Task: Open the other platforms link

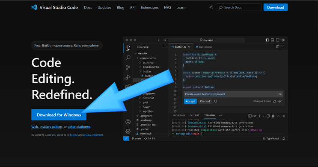Action: click(79, 127)
